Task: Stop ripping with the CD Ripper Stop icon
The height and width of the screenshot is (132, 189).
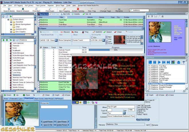Action: tap(75, 32)
